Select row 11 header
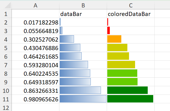This screenshot has width=170, height=111. click(x=6, y=99)
